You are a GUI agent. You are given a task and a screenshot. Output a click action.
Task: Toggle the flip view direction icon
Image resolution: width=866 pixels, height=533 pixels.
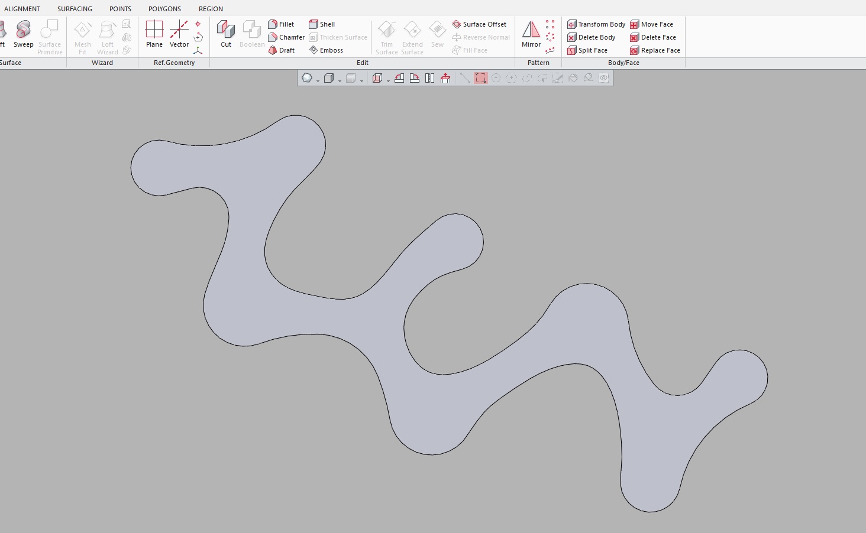(x=430, y=78)
